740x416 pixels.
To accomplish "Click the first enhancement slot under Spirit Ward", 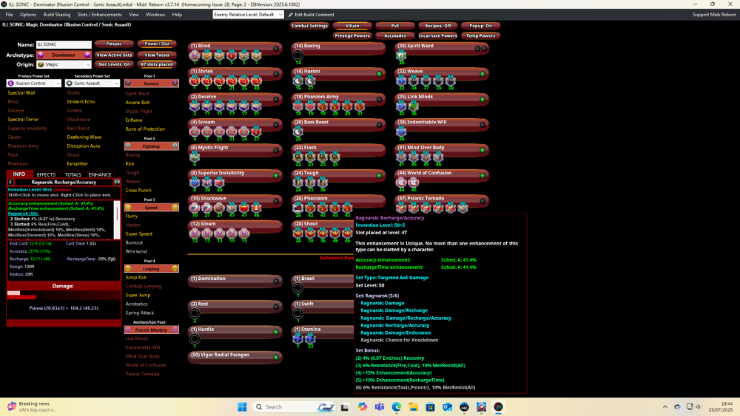I will coord(402,55).
